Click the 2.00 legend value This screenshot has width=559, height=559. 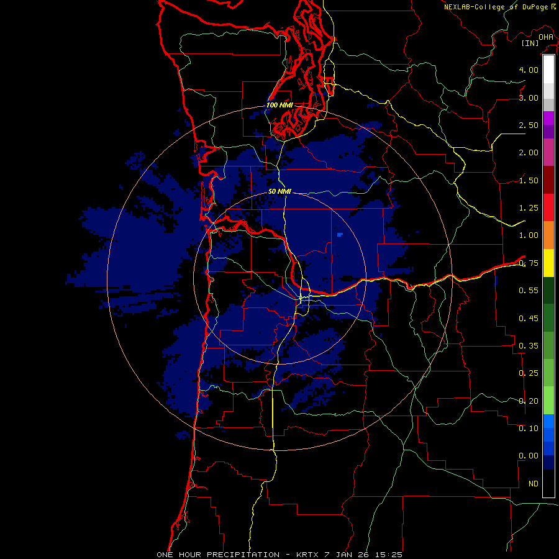[x=529, y=153]
